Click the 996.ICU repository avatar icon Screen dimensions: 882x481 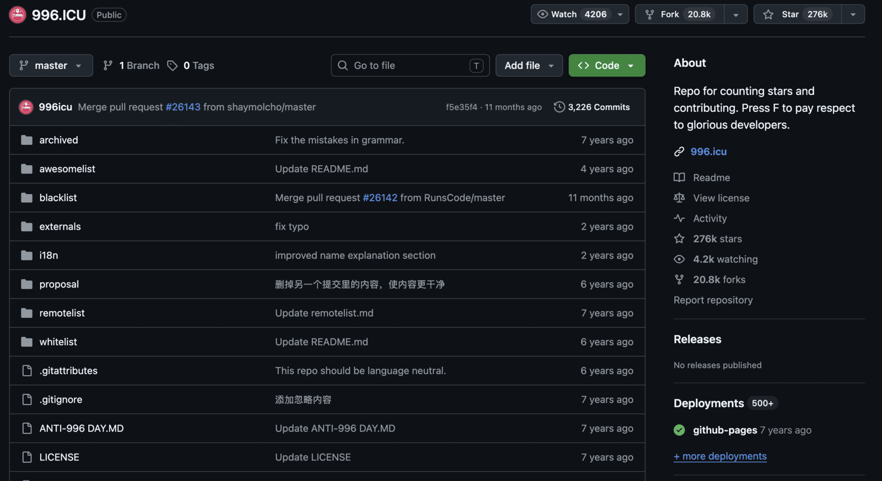point(18,15)
